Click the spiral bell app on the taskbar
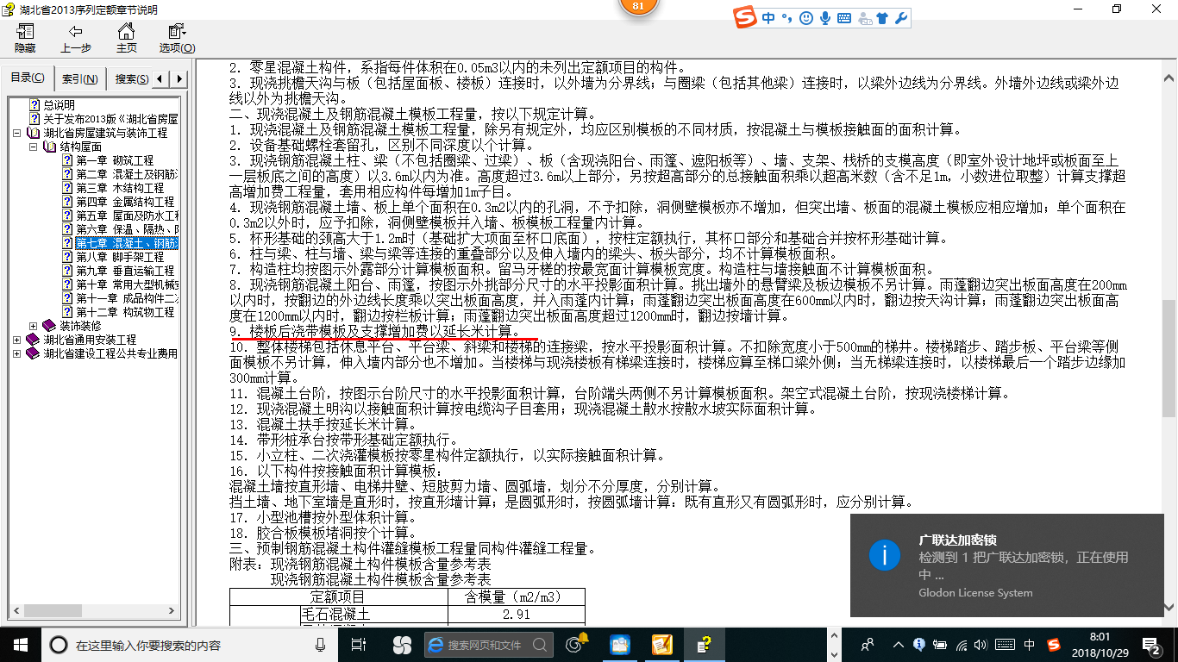This screenshot has height=662, width=1178. point(576,644)
